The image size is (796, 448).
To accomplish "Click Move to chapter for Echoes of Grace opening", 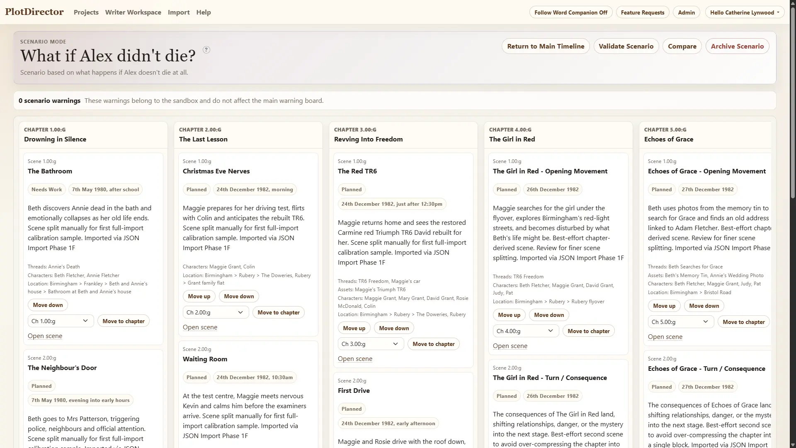I will click(743, 322).
